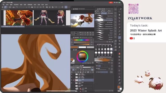The image size is (166, 93).
Task: Select the Balloon speech bubble tool
Action: coord(119,74)
